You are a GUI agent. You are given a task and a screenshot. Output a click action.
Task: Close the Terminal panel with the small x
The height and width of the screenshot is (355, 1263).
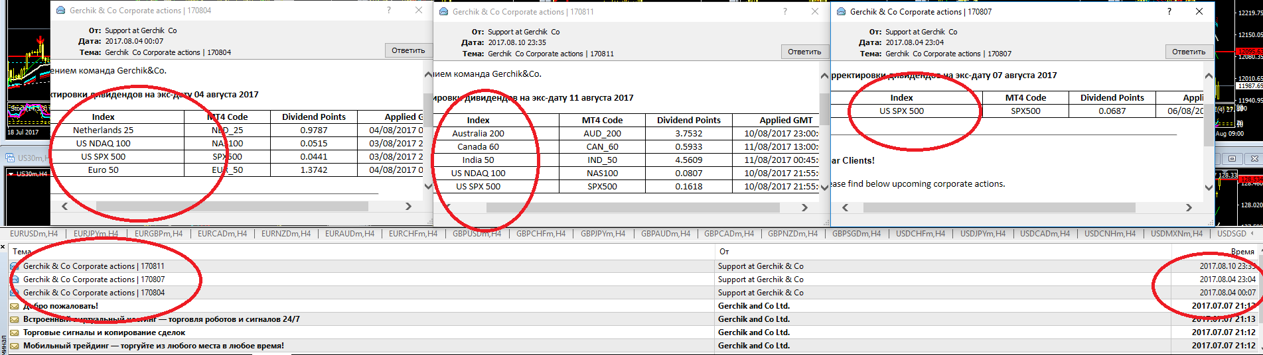point(3,247)
